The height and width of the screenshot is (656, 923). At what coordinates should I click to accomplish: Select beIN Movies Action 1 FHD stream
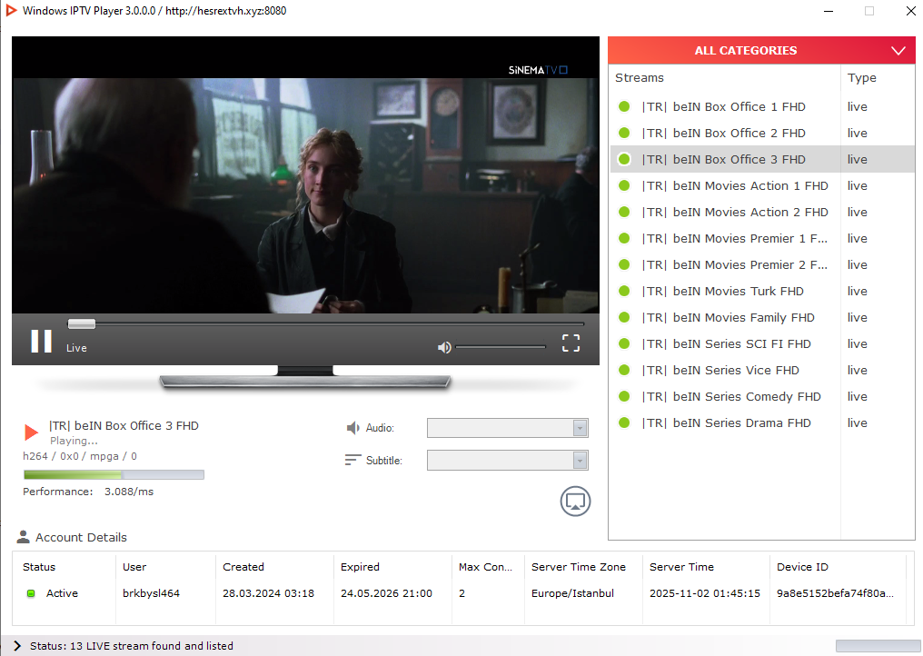click(x=735, y=185)
